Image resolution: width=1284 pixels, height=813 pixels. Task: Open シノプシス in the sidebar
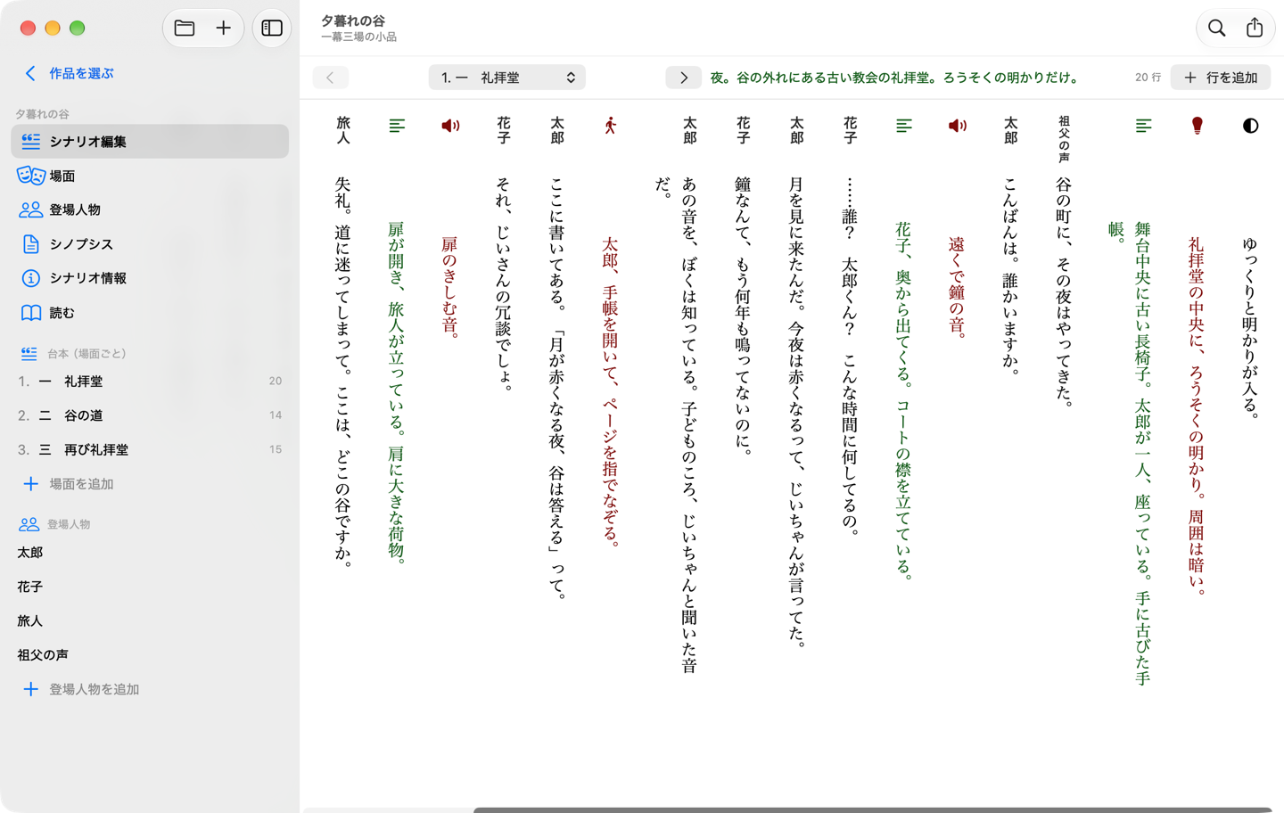click(x=150, y=244)
